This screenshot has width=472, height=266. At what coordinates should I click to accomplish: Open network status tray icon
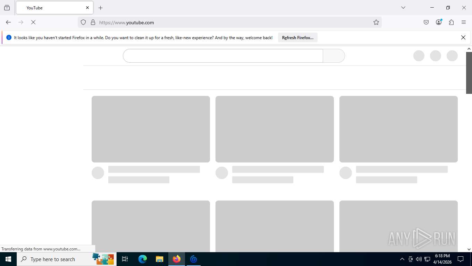click(427, 259)
